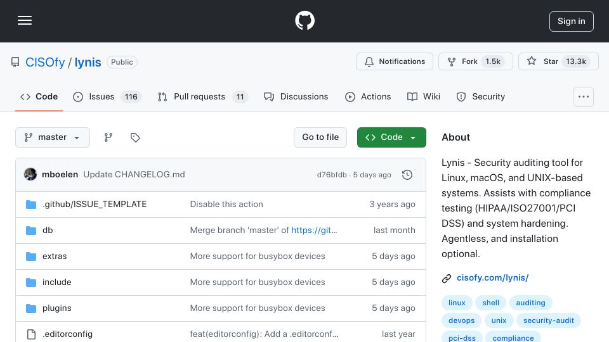Open the hamburger navigation menu
609x342 pixels.
(25, 20)
